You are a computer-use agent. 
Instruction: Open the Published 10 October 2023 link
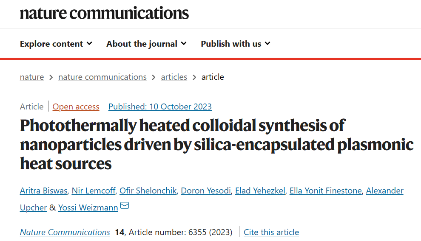click(x=160, y=106)
